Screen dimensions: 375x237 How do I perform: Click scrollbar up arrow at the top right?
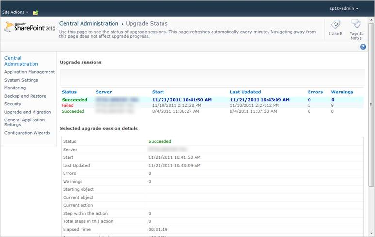pyautogui.click(x=371, y=20)
